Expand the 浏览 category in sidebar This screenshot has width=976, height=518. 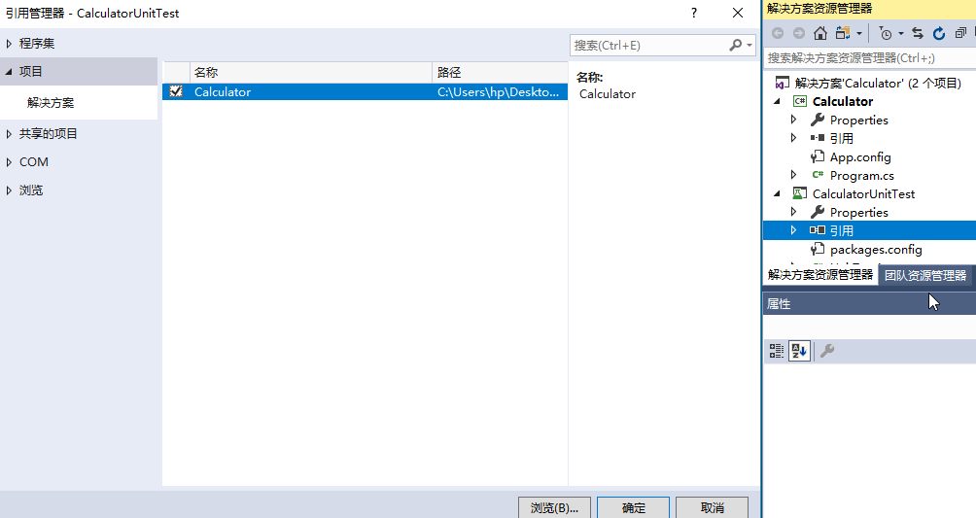tap(9, 190)
